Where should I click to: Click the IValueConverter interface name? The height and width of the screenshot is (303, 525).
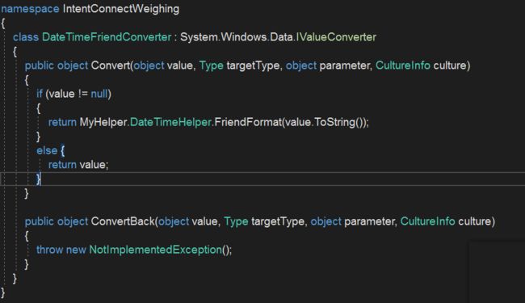click(x=336, y=37)
